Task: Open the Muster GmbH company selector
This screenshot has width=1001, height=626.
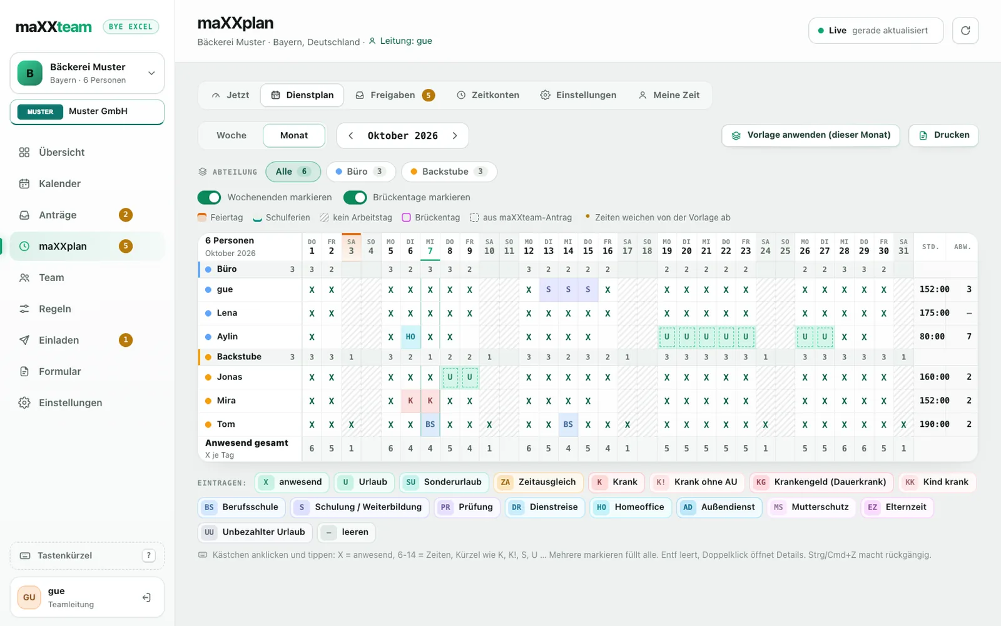Action: pos(87,111)
